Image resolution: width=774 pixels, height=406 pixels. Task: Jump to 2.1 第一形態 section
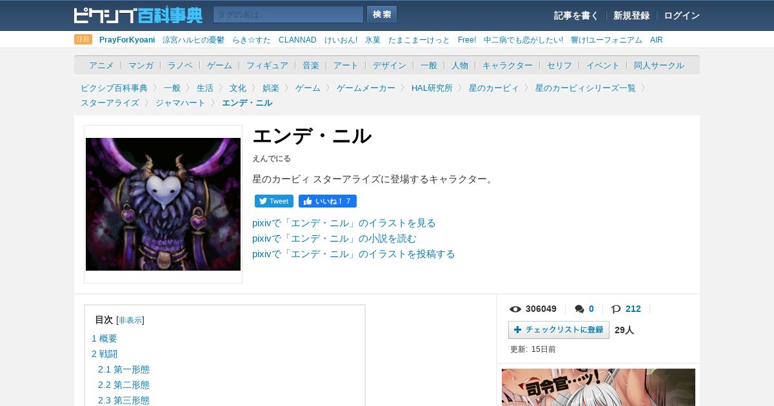pyautogui.click(x=124, y=369)
